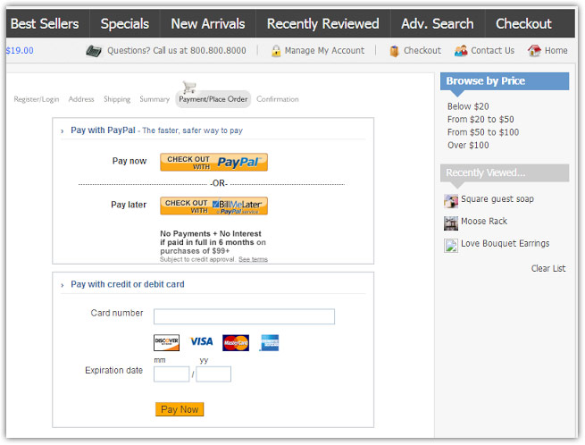Click the house Home icon

click(534, 50)
